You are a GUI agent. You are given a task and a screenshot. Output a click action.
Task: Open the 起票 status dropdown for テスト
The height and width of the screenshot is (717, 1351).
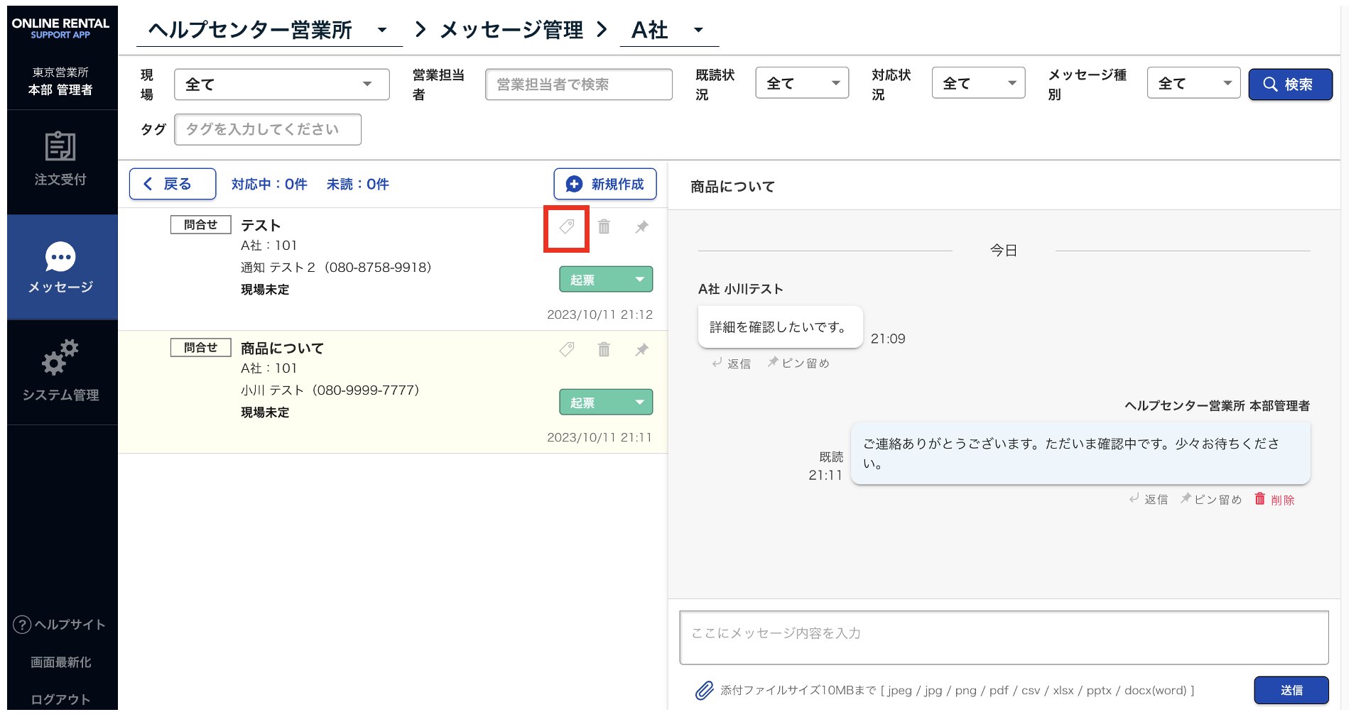click(x=605, y=280)
